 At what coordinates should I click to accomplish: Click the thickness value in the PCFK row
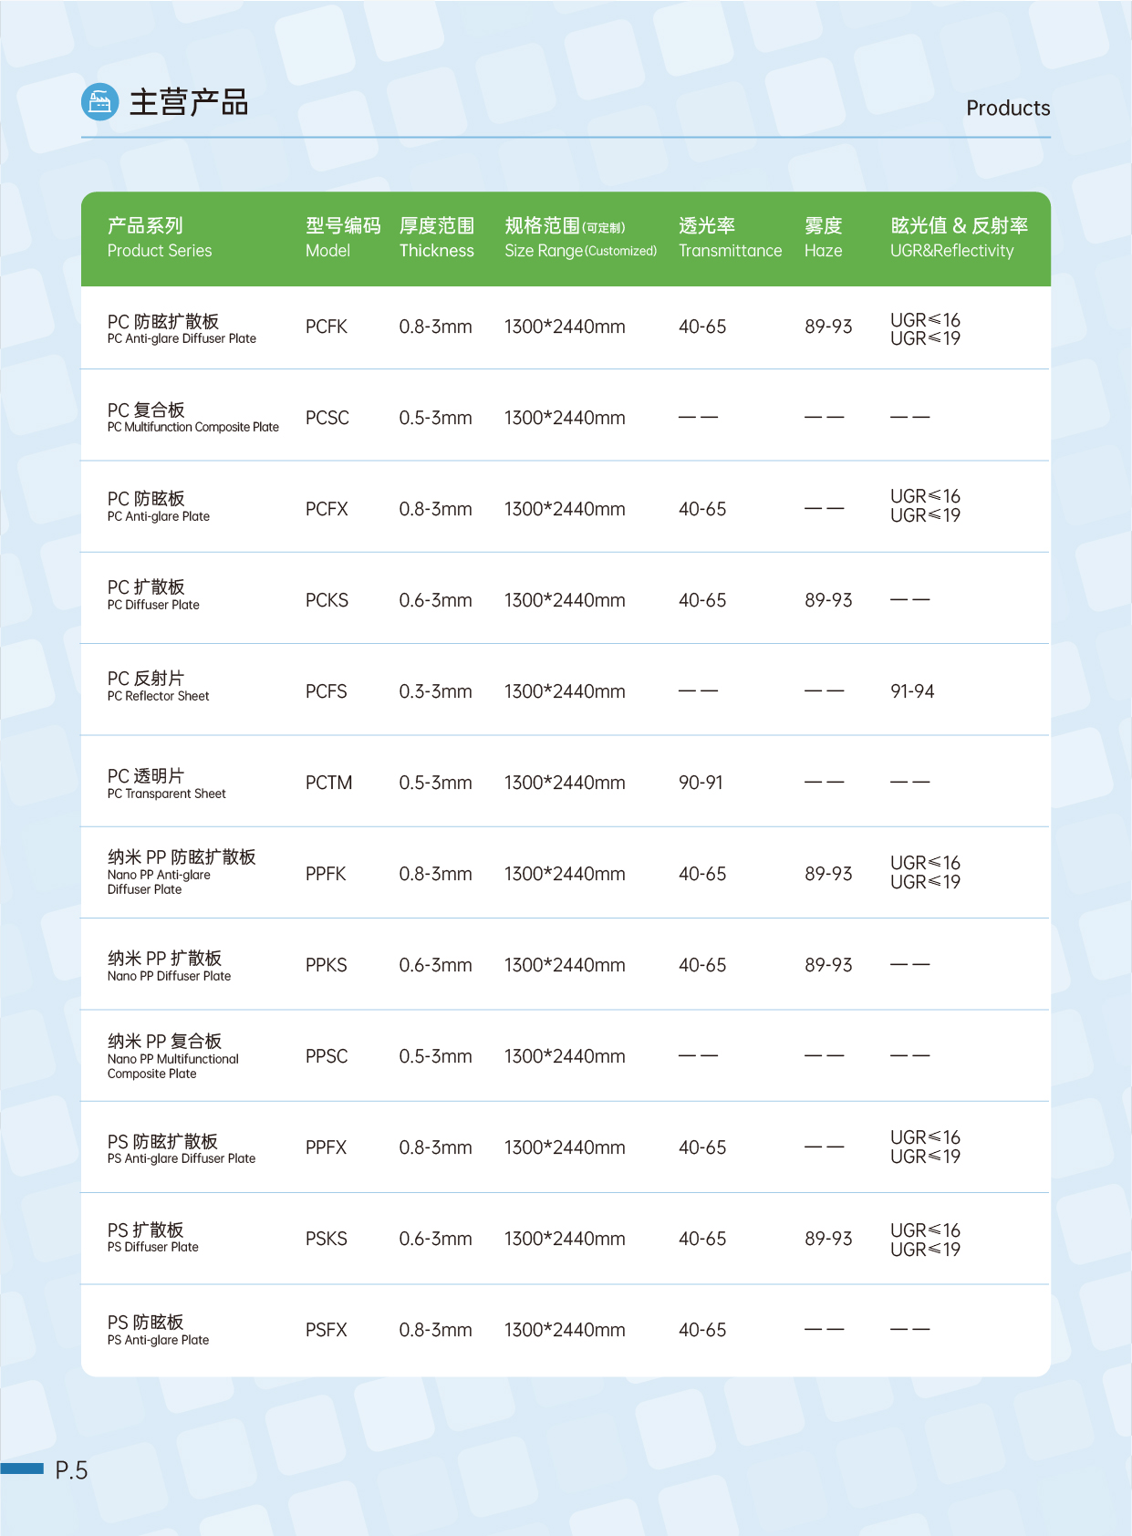[x=435, y=327]
